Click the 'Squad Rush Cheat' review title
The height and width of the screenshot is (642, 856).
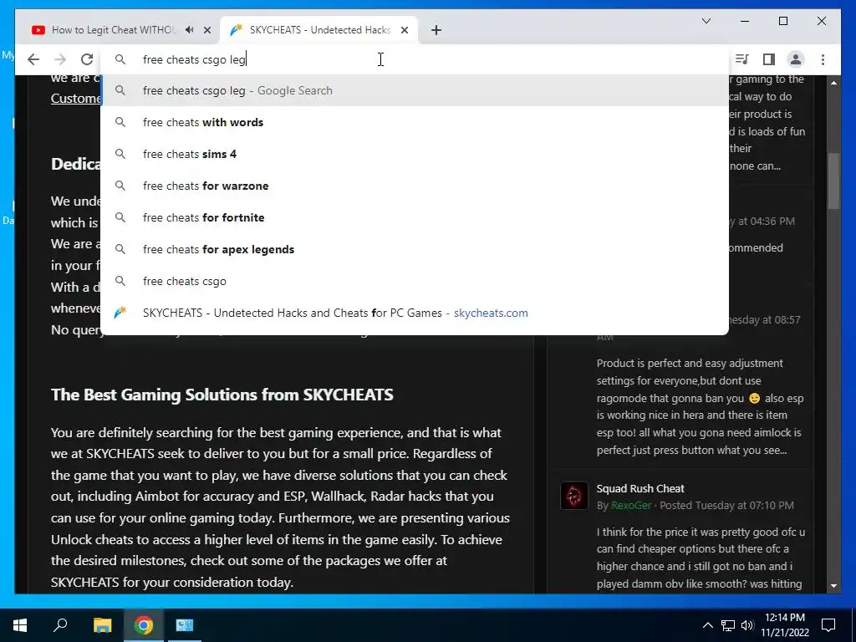click(639, 488)
